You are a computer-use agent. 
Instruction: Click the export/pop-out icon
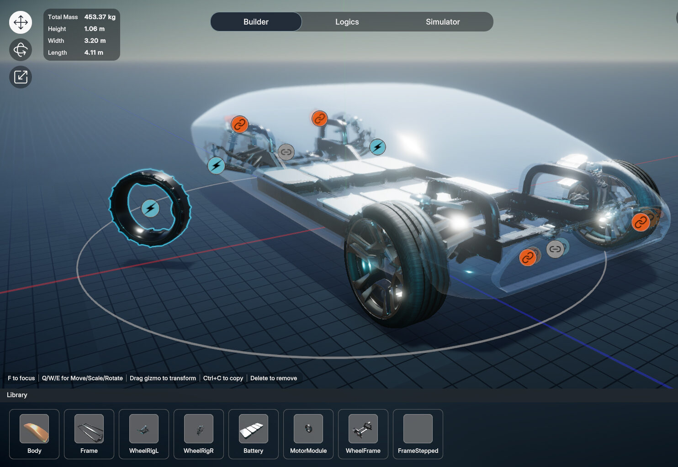tap(21, 77)
